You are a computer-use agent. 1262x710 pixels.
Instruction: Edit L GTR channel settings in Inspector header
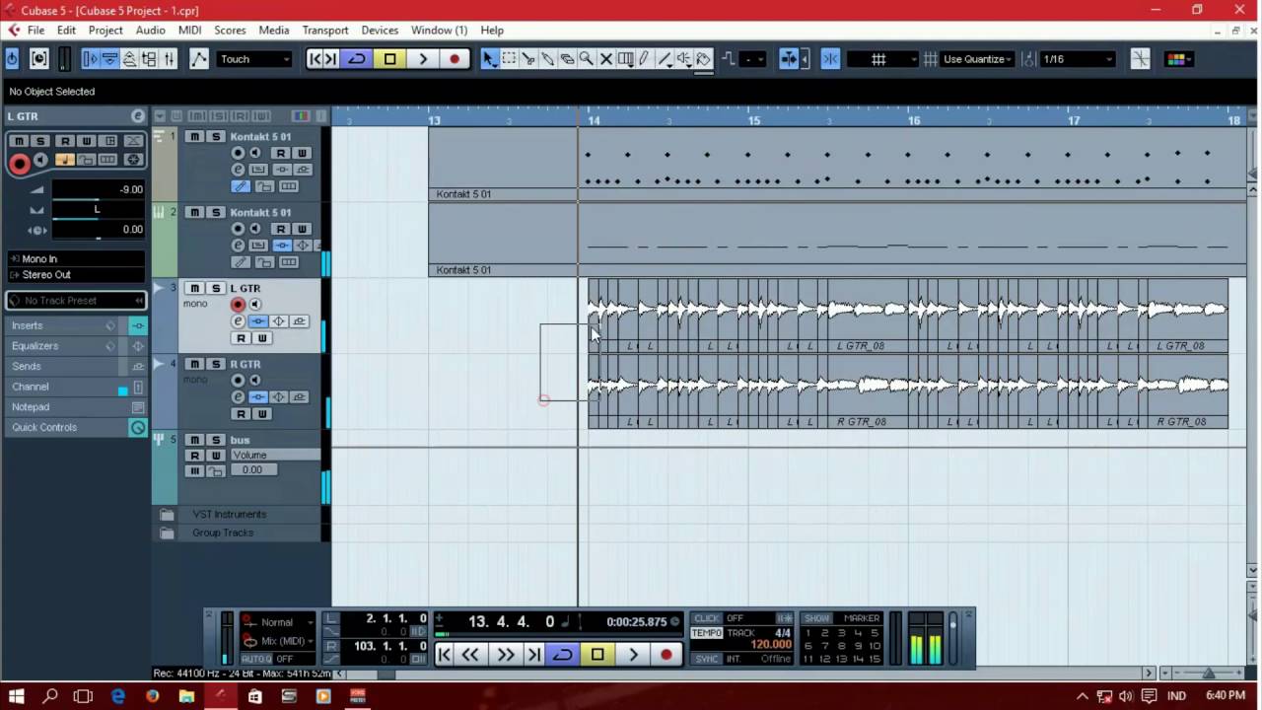pos(137,116)
